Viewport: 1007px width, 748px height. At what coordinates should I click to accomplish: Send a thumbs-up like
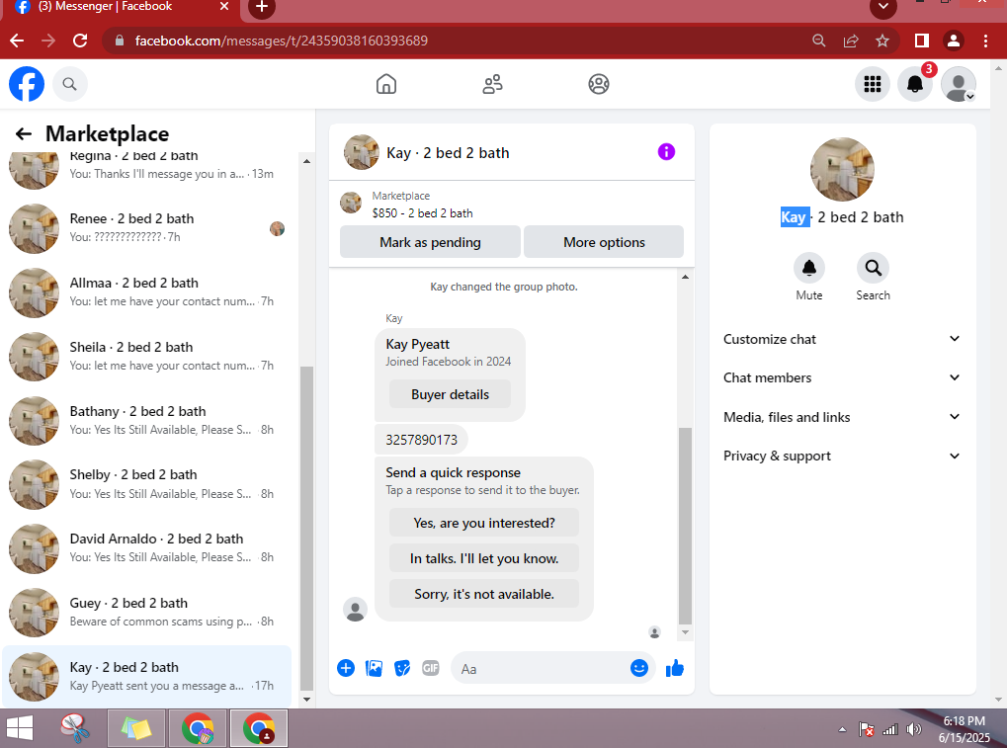pos(674,668)
